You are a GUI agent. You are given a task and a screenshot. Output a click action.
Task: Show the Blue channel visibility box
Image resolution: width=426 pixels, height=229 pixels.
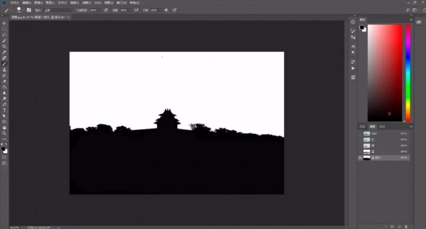pyautogui.click(x=360, y=151)
